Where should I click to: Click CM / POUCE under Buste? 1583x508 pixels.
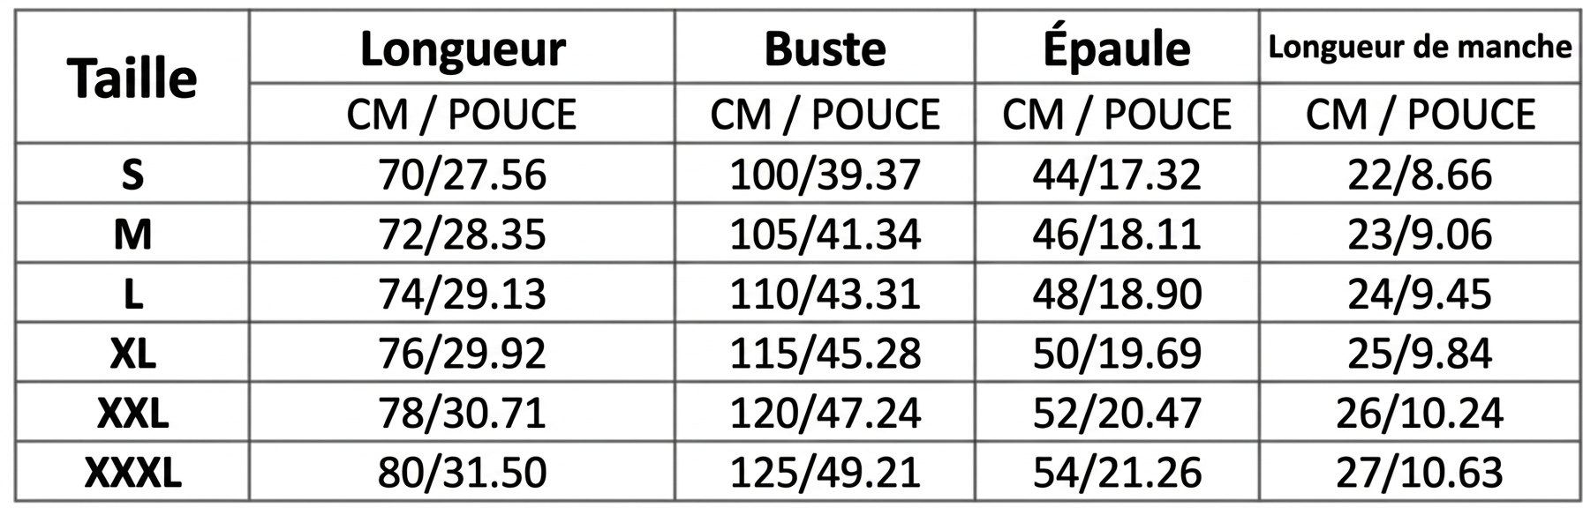coord(825,115)
